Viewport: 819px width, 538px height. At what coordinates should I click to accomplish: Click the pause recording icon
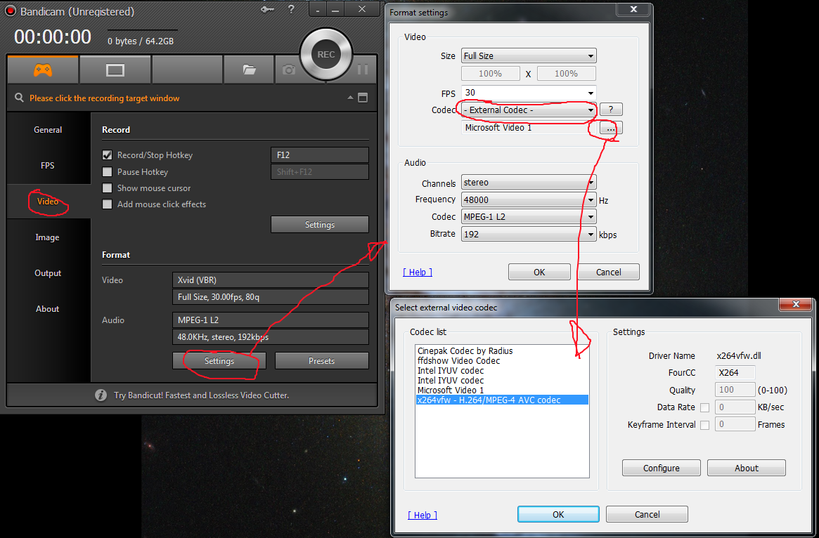tap(363, 70)
